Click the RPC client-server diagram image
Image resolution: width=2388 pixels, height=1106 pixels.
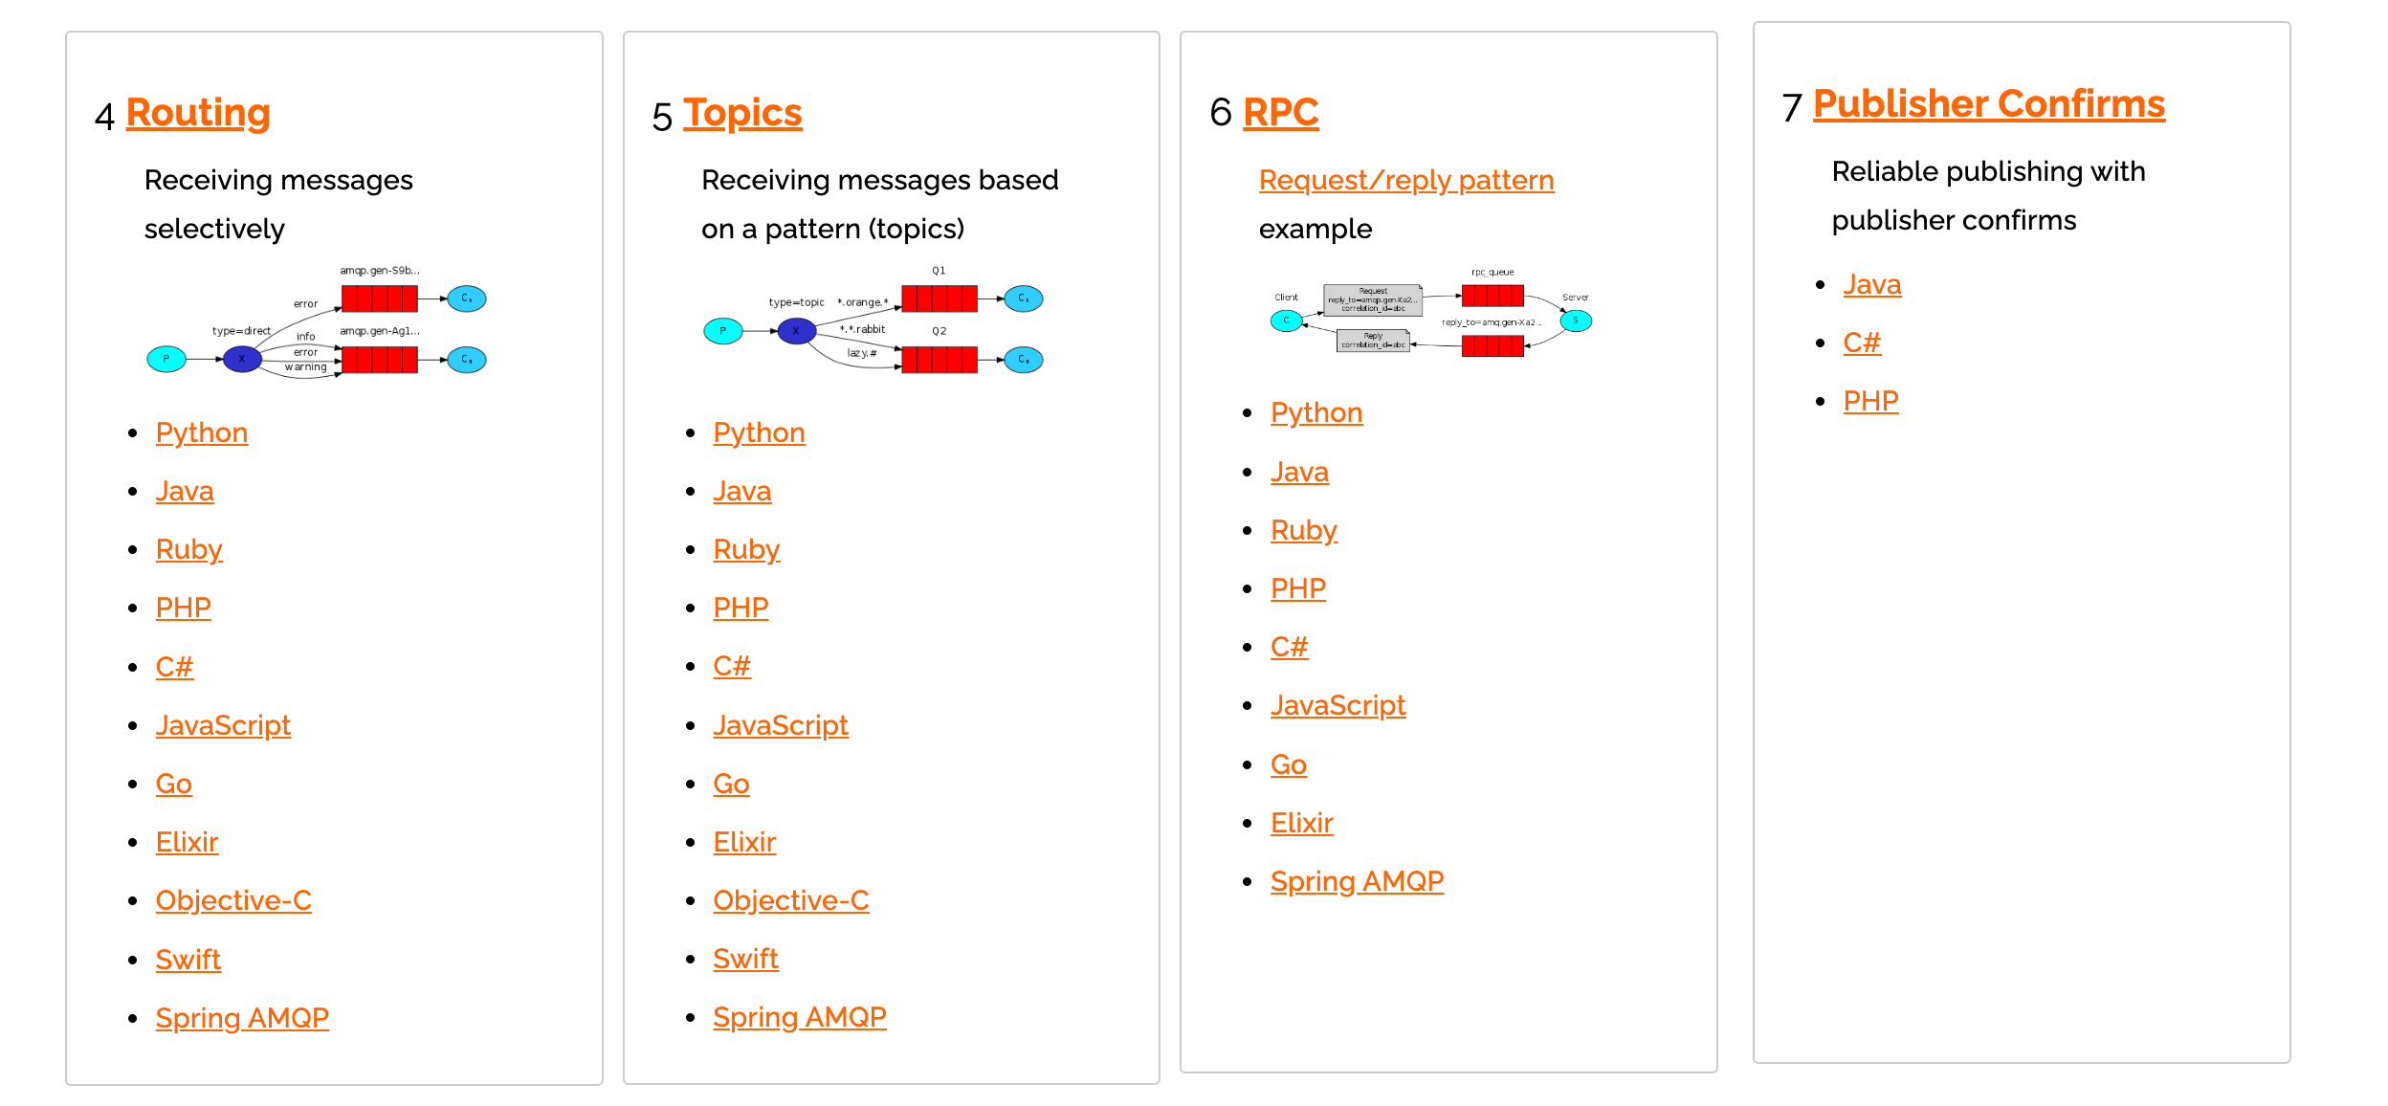tap(1431, 313)
